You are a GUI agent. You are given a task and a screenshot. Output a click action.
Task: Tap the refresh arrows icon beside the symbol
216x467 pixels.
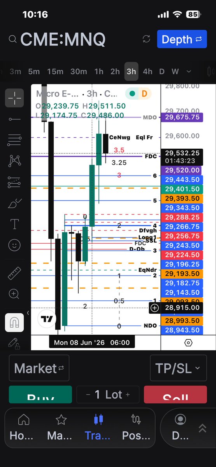147,39
